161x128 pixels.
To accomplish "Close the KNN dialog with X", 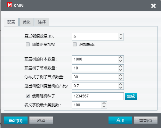I will [153, 6].
